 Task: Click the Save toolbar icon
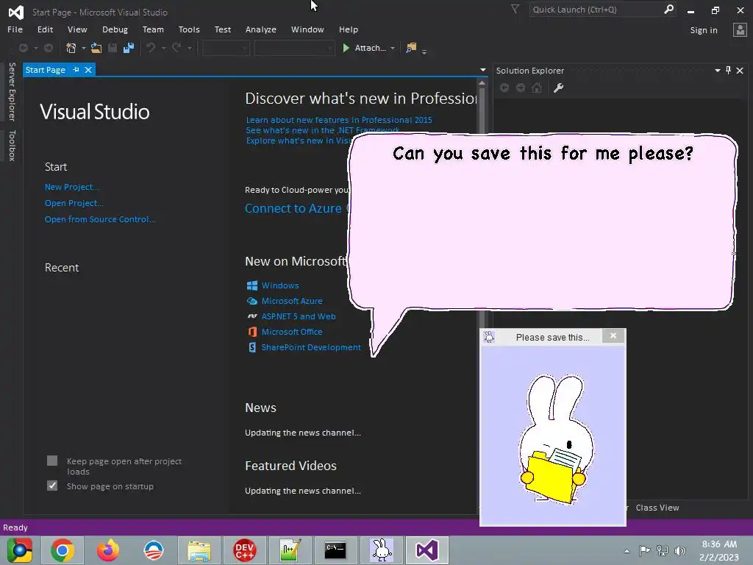click(x=113, y=48)
